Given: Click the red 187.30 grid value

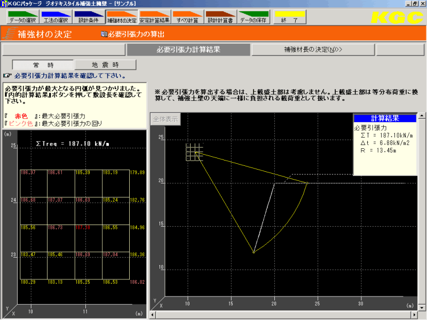Looking at the screenshot, I should pos(82,227).
